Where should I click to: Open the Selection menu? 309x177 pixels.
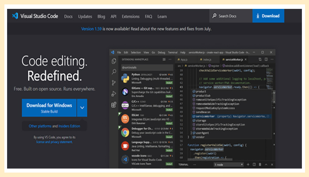tap(136, 53)
